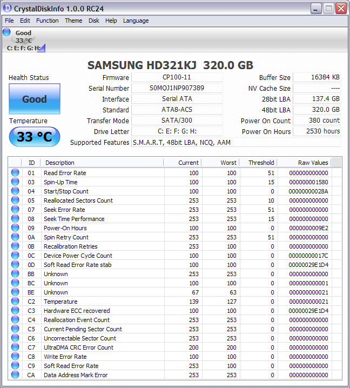Click status orb for Start/Stop Count
Screen dimensions: 350x388
(15, 191)
